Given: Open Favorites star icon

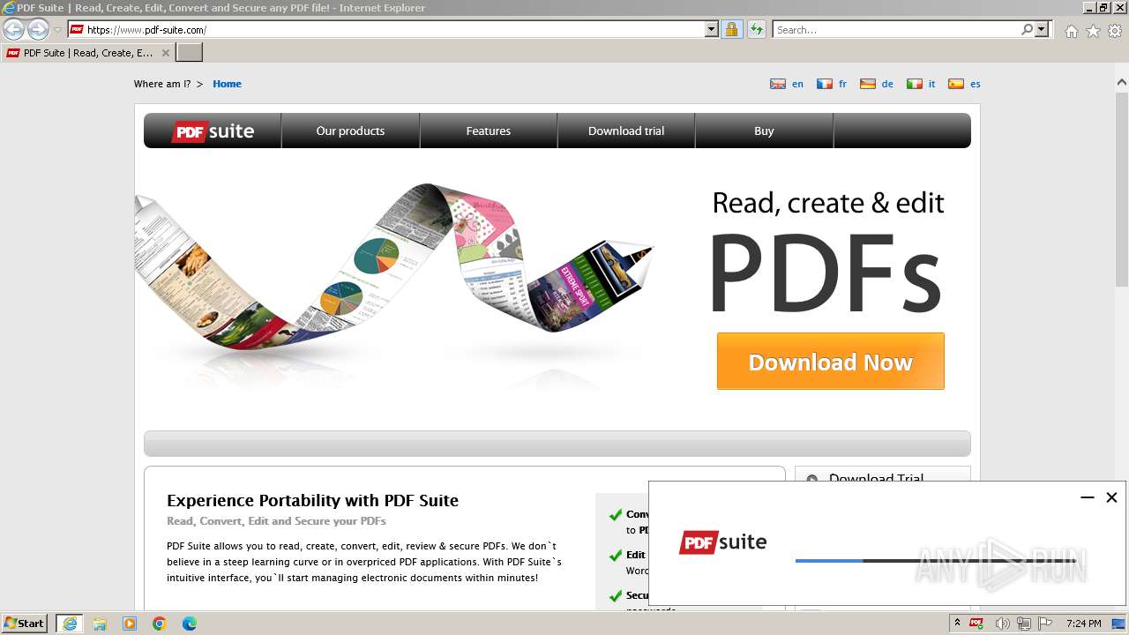Looking at the screenshot, I should 1093,31.
